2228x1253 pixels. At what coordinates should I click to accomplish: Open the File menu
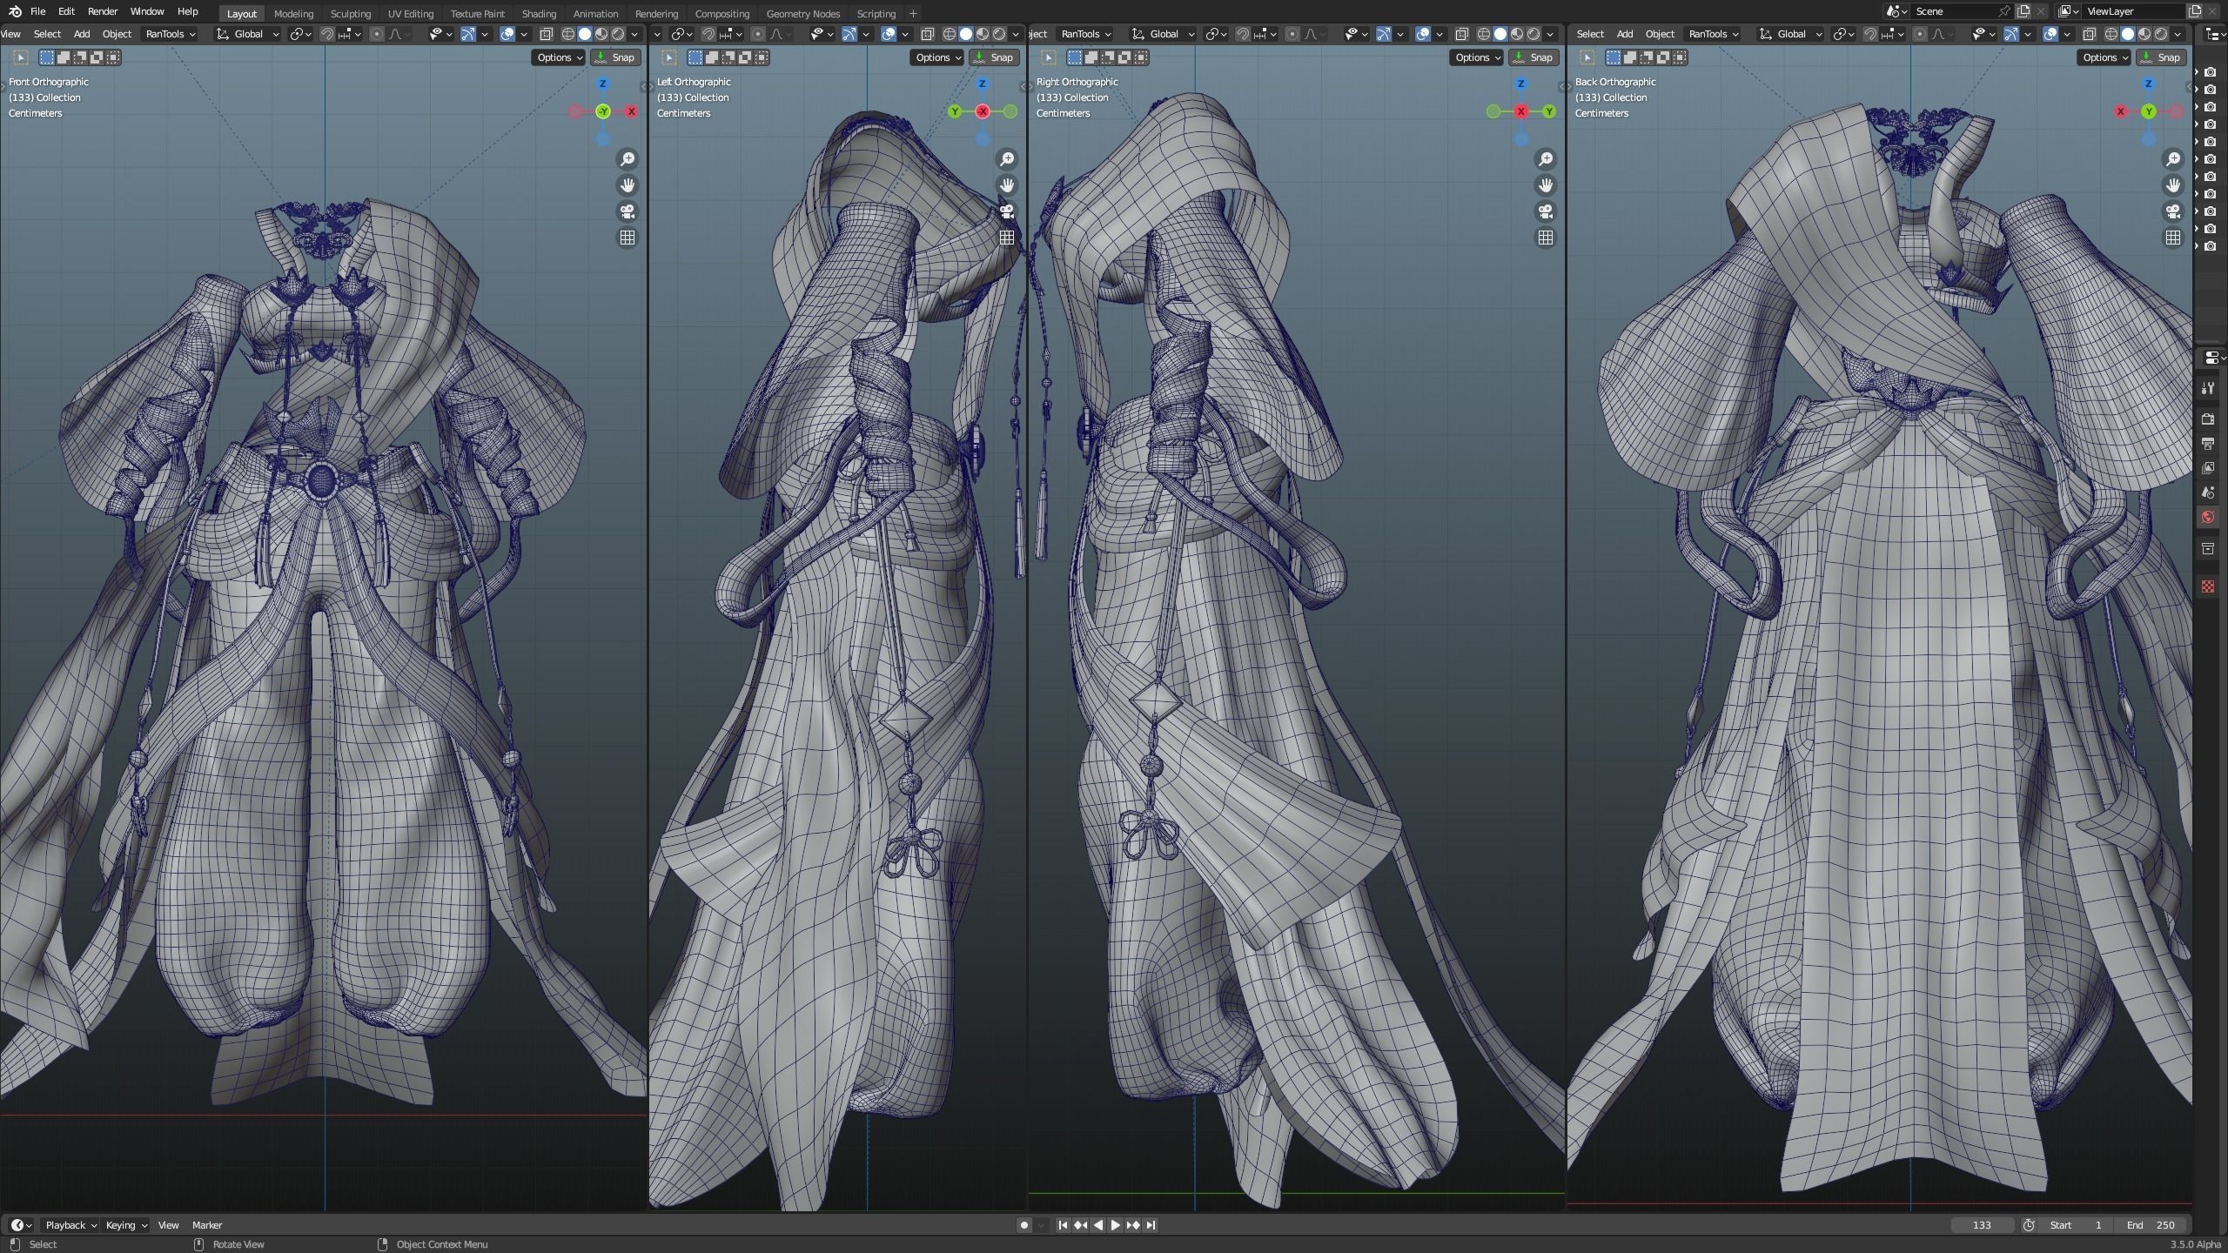[x=37, y=11]
